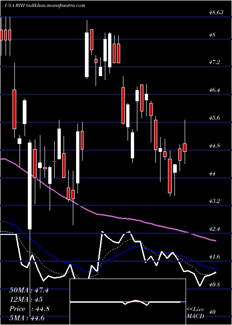The width and height of the screenshot is (232, 325).
Task: Click the 50MA : 47.4 legend text
Action: pos(29,290)
